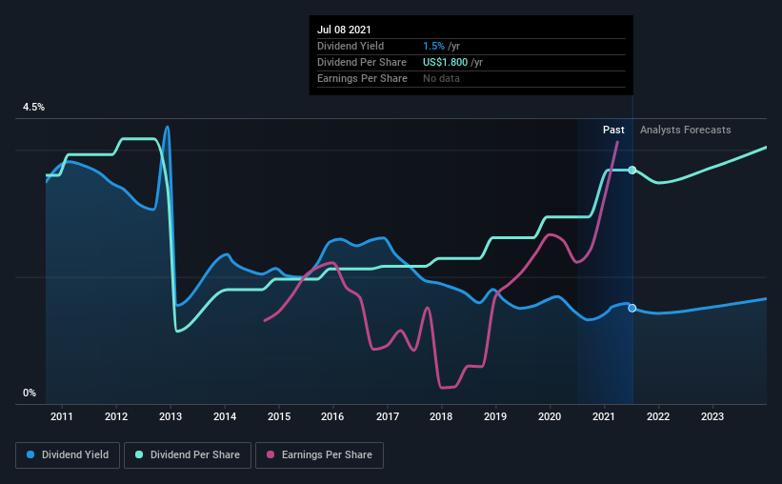
Task: Click the 0% y-axis label
Action: (30, 393)
